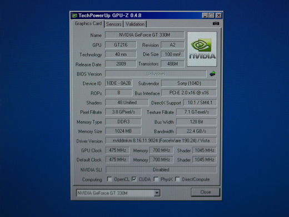The image size is (289, 217).
Task: Click the Memory Type field DDR3
Action: click(x=123, y=122)
